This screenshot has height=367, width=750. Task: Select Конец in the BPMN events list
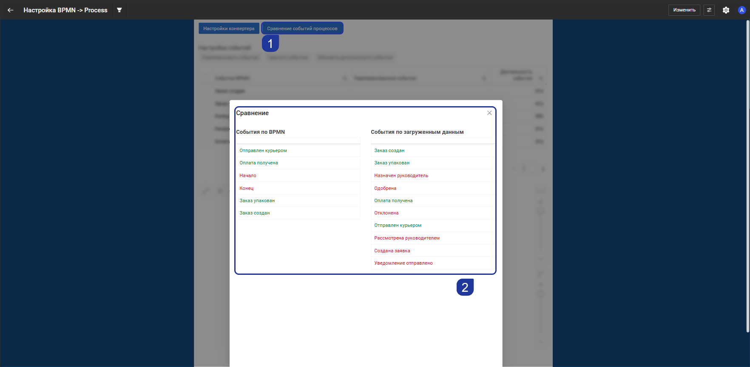tap(247, 188)
